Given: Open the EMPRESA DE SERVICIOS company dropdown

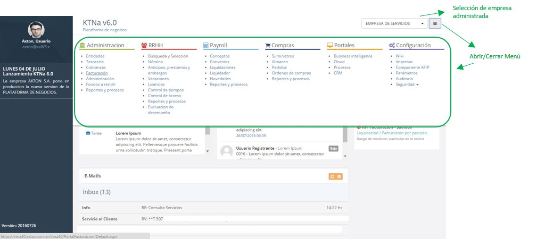Looking at the screenshot, I should [394, 24].
